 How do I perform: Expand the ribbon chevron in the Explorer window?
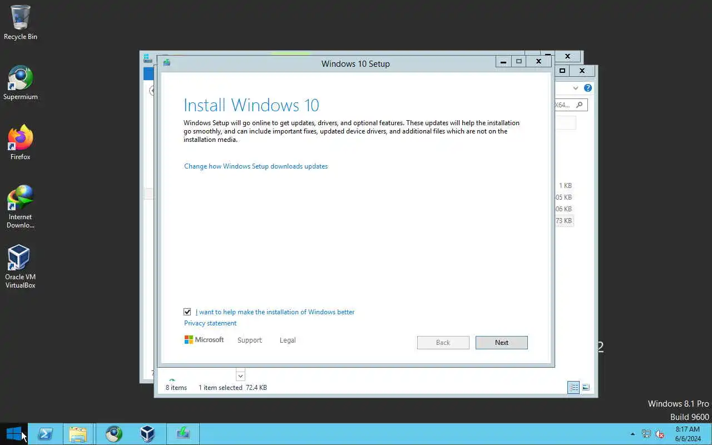coord(576,88)
